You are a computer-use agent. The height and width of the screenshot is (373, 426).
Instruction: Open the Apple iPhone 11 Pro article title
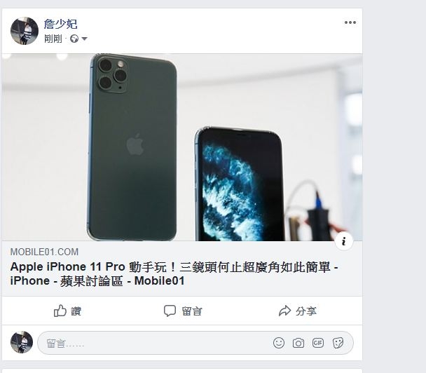pos(174,273)
